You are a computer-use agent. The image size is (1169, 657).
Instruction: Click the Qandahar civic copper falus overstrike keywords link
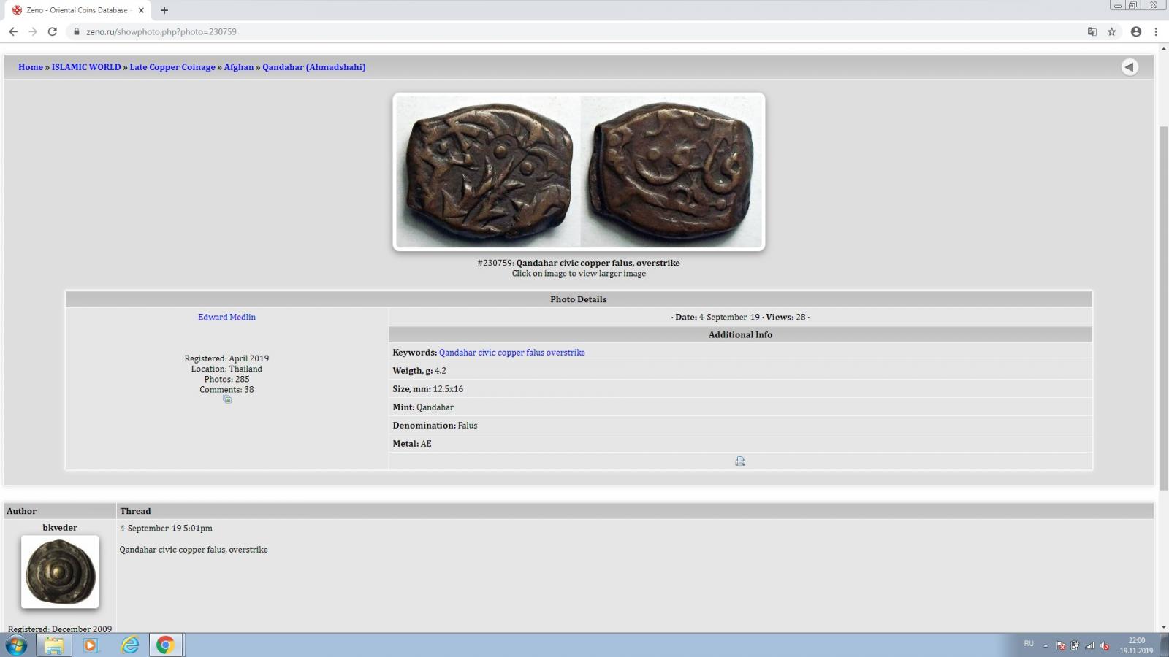click(x=511, y=353)
